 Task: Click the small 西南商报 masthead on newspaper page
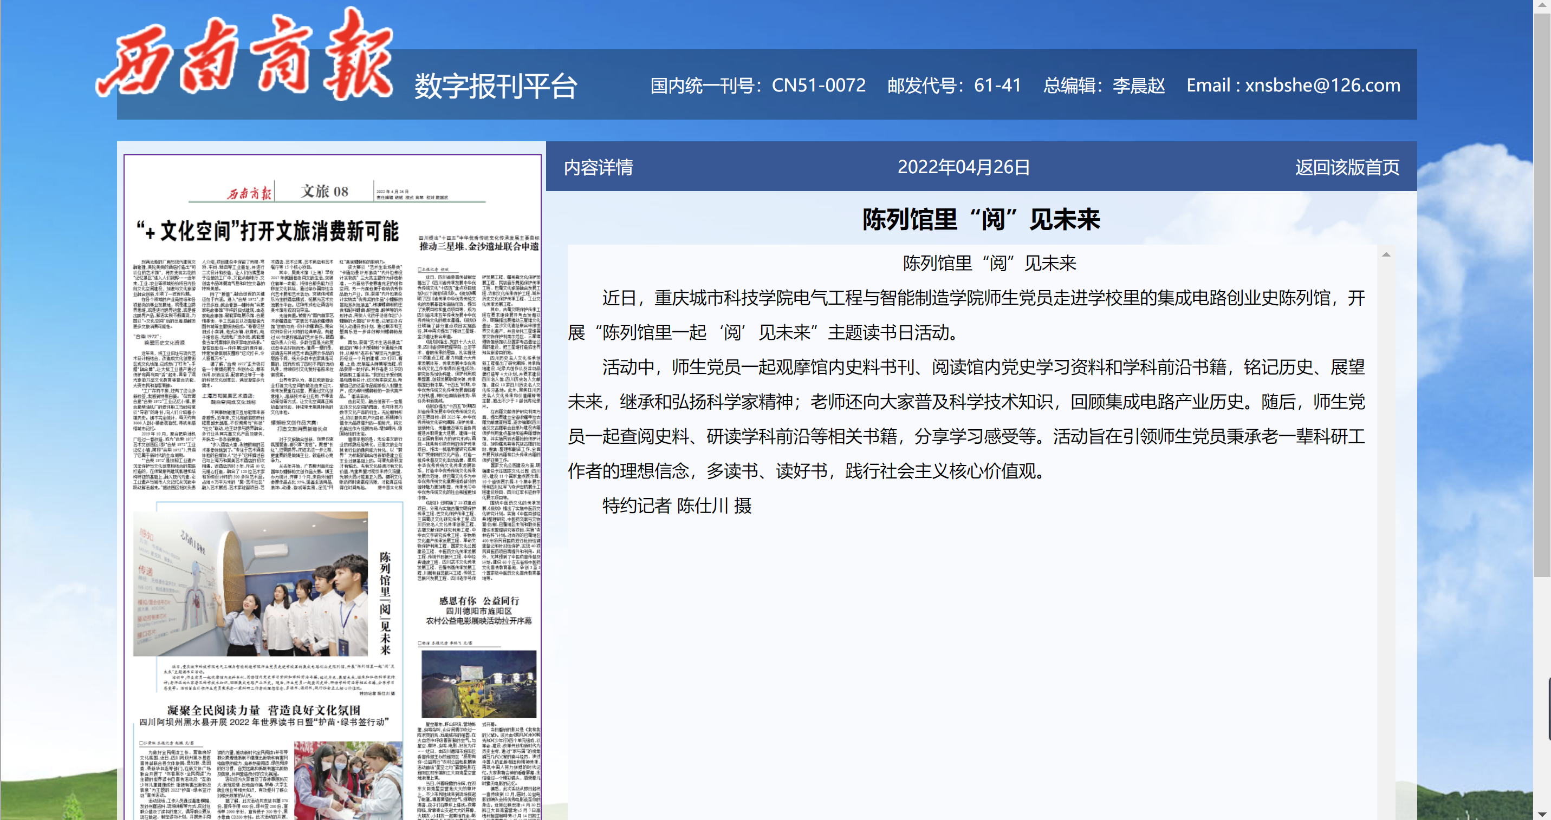tap(249, 193)
